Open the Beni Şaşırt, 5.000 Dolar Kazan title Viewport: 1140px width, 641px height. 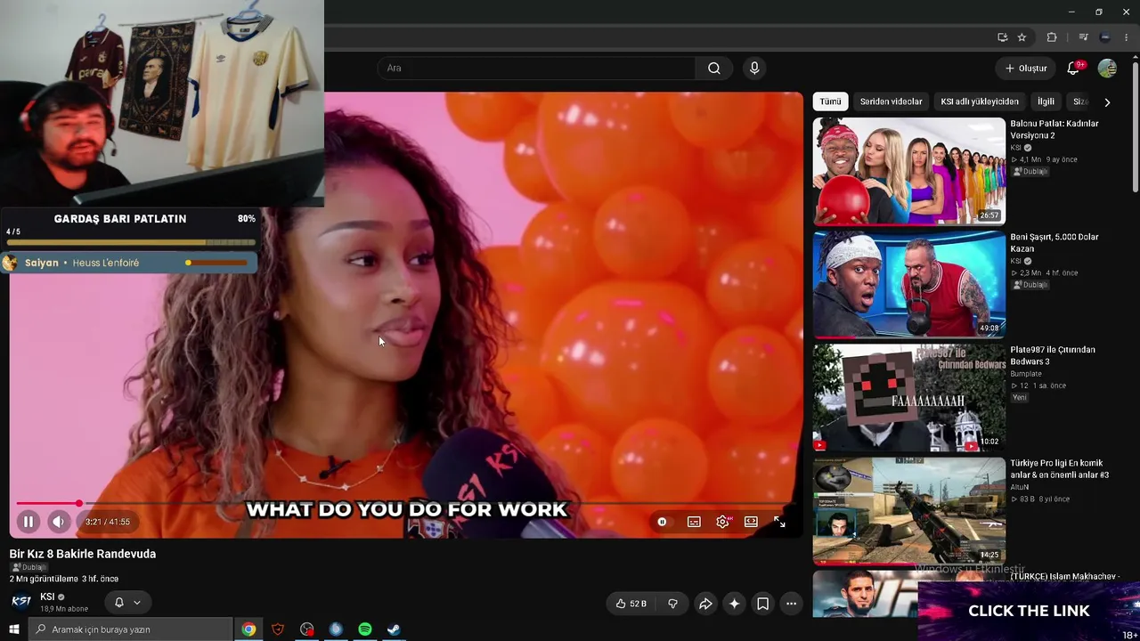(x=1054, y=242)
